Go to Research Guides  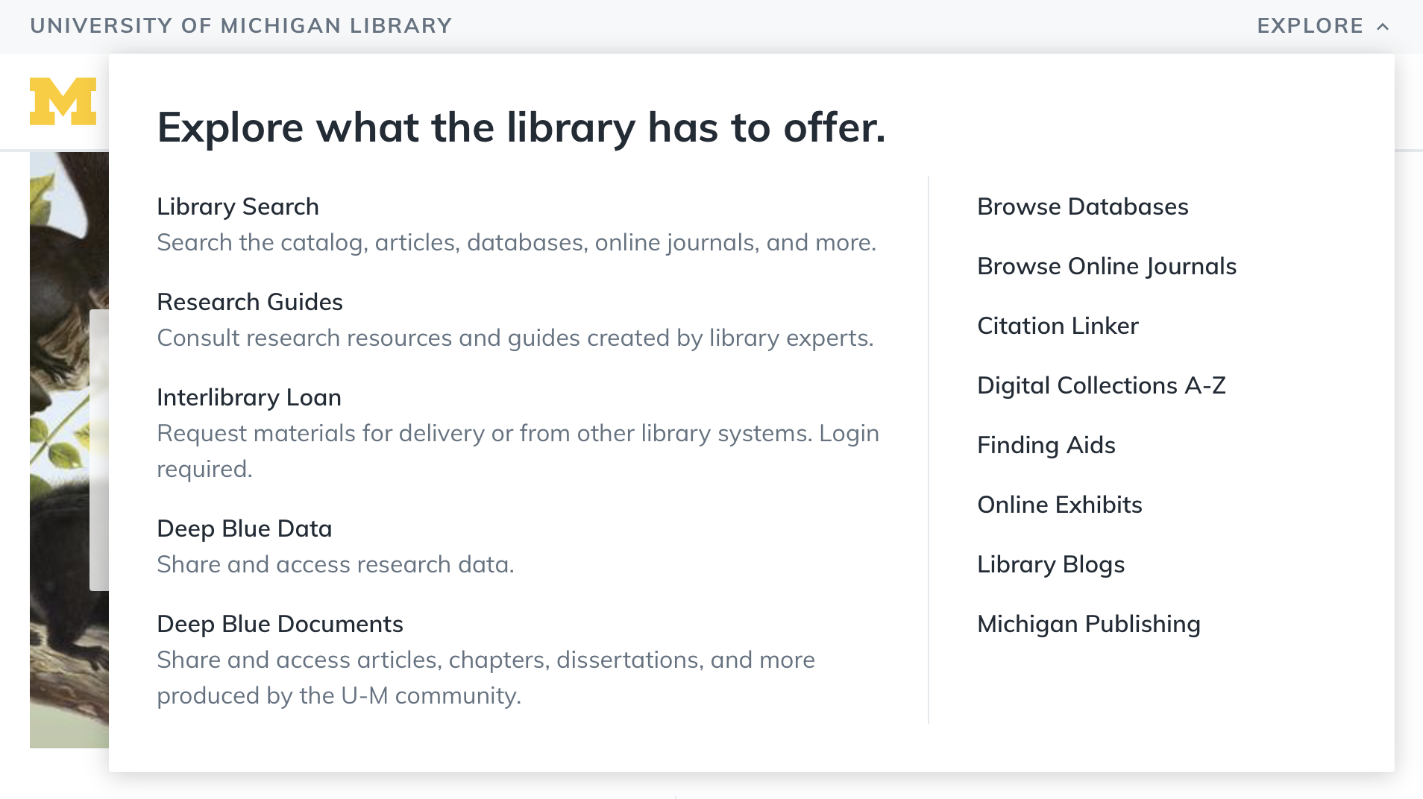point(250,302)
